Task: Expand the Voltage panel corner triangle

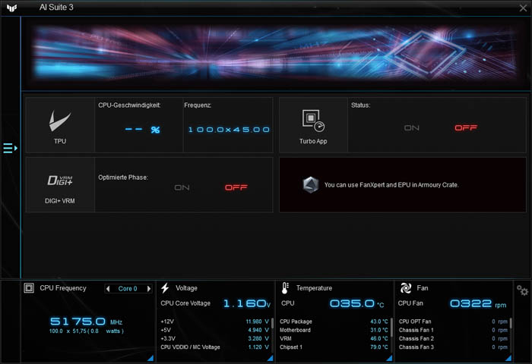Action: coord(270,357)
